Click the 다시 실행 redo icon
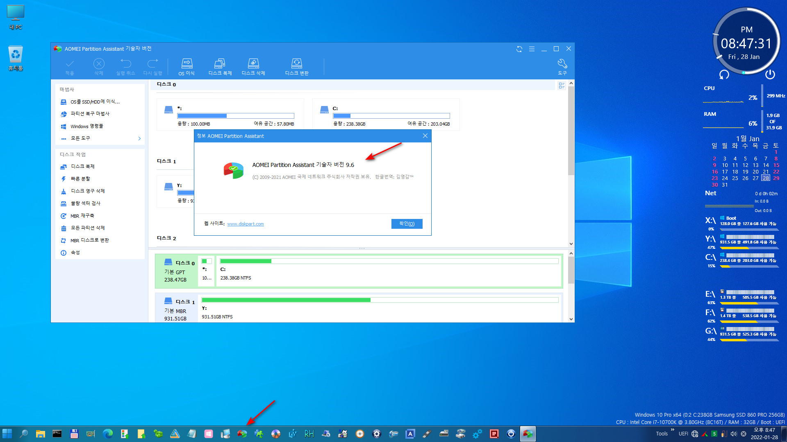Viewport: 787px width, 442px height. coord(152,67)
